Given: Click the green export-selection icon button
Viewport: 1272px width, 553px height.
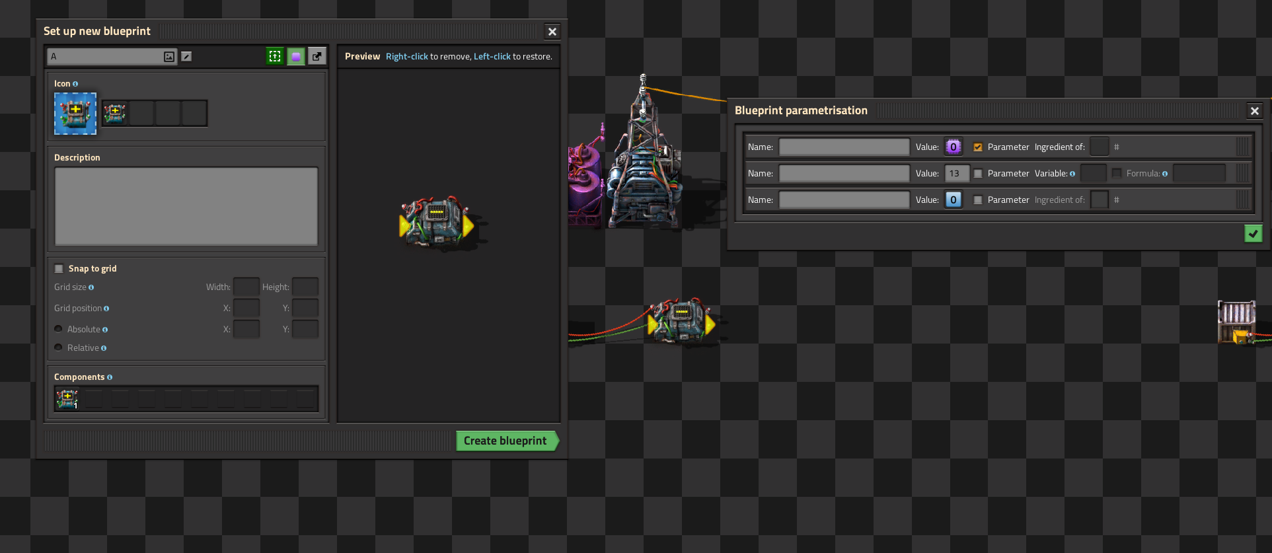Looking at the screenshot, I should (275, 56).
